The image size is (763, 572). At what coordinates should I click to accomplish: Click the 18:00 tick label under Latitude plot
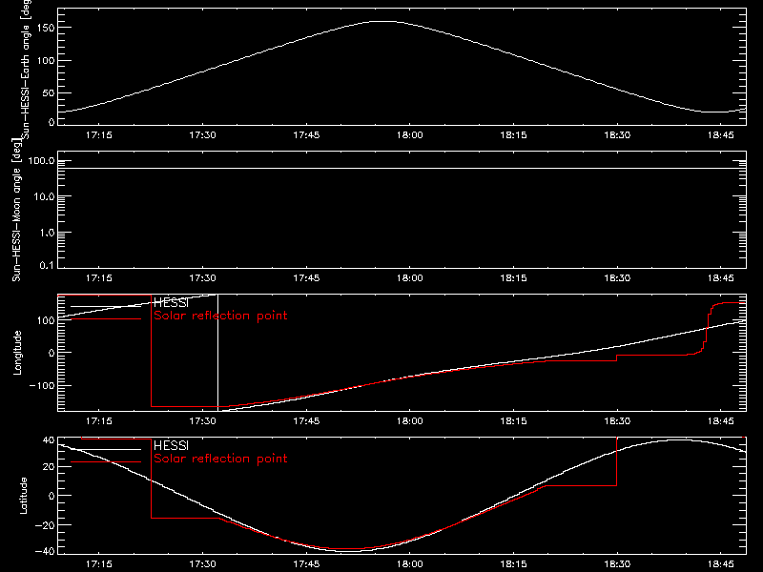click(410, 564)
